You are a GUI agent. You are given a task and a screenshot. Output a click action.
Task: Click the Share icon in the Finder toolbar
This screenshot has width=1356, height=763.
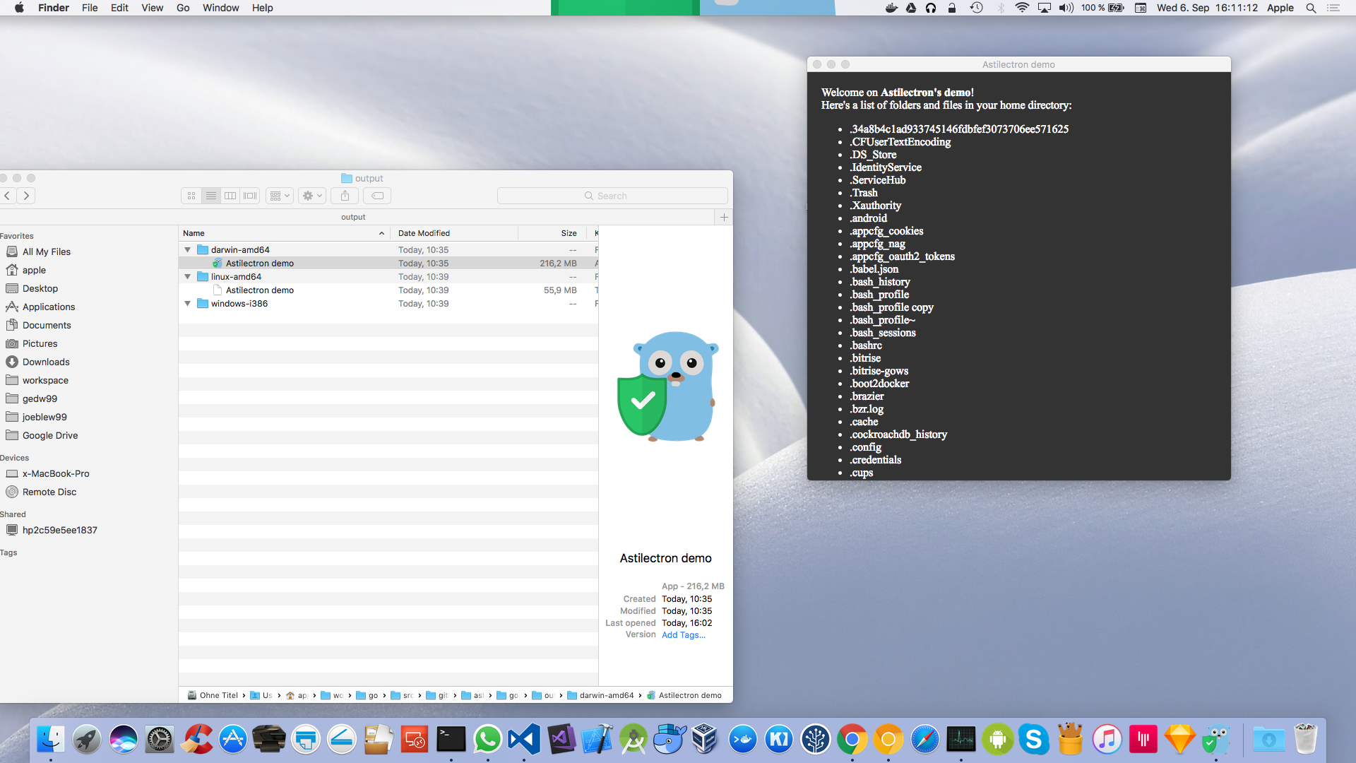point(344,196)
